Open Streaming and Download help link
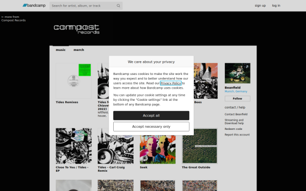Image resolution: width=306 pixels, height=191 pixels. tap(234, 122)
